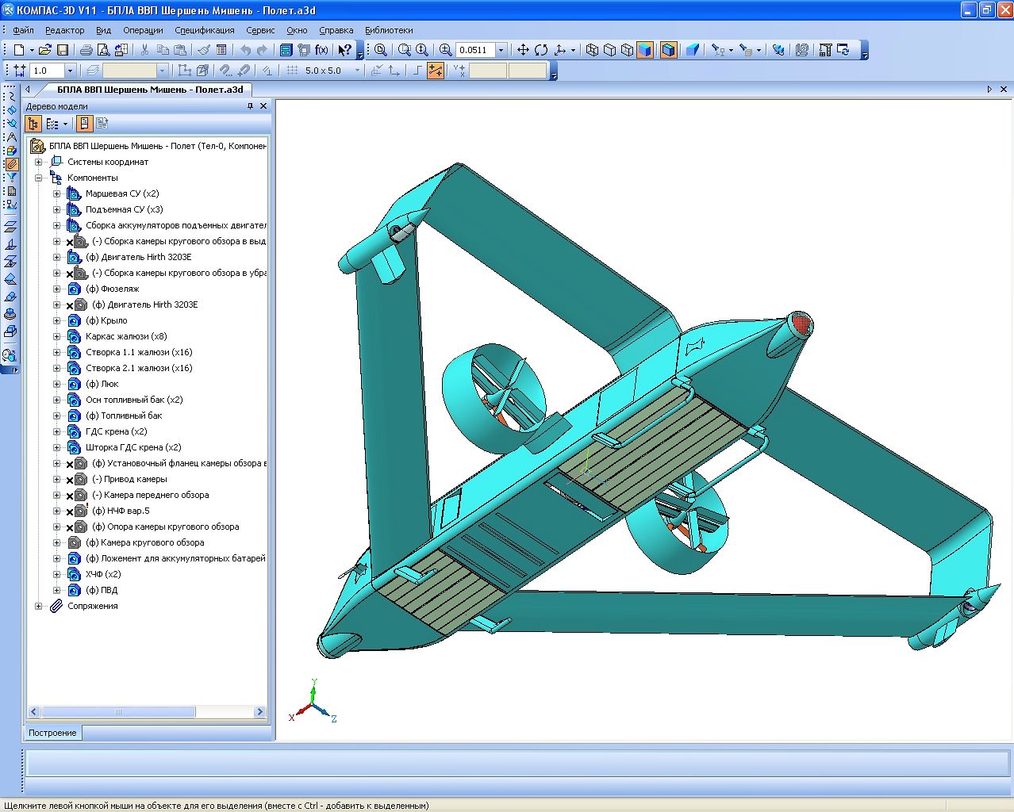1014x812 pixels.
Task: Open the print preview icon
Action: [103, 50]
